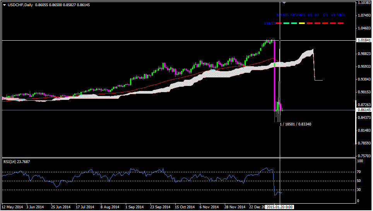Click the 1.07493 price scale value
This screenshot has height=211, width=373.
coord(364,15)
